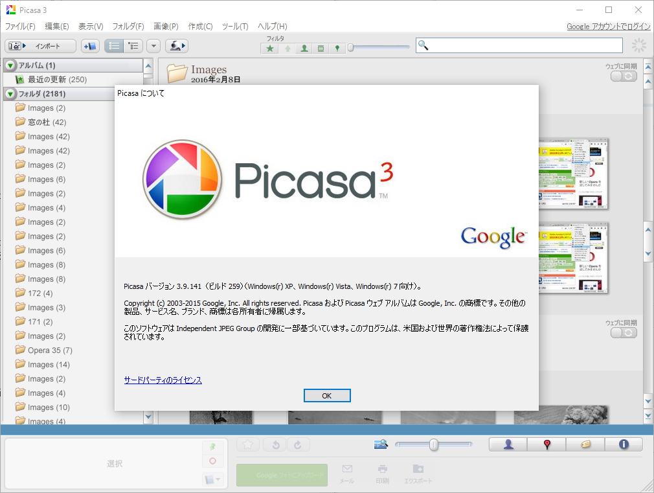Open the view options dropdown arrow
The image size is (654, 493).
tap(153, 46)
